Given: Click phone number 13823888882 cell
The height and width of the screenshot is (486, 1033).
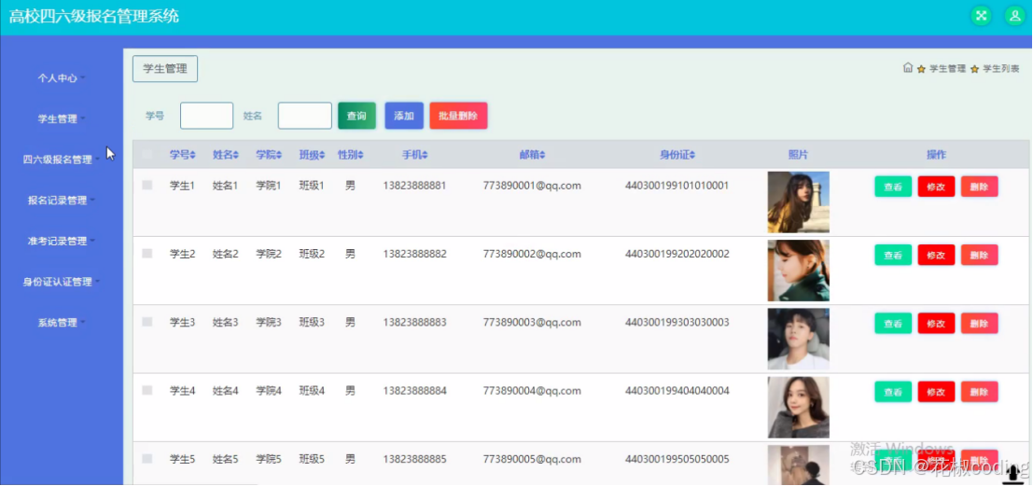Looking at the screenshot, I should [414, 255].
